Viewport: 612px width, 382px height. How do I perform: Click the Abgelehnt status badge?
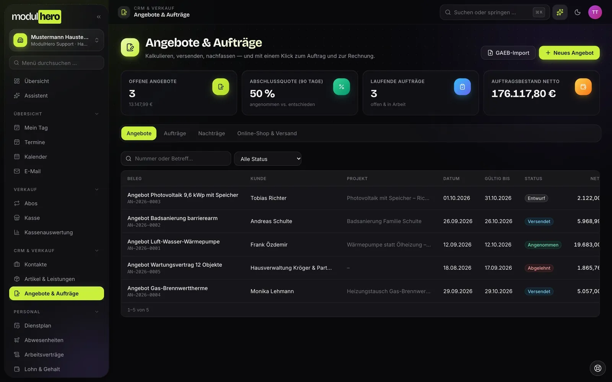[539, 268]
